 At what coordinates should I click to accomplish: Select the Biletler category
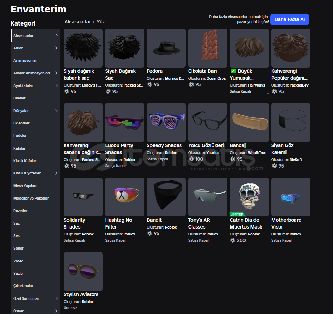pyautogui.click(x=35, y=98)
